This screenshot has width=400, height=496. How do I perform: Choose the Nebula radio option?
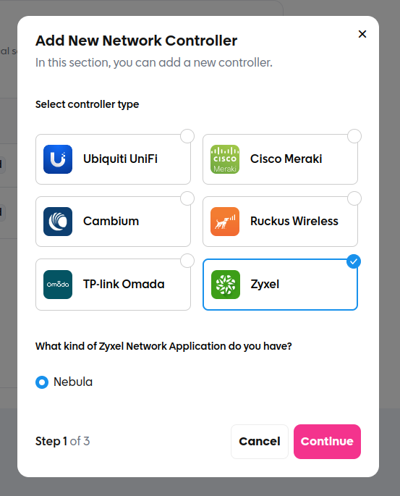[x=42, y=382]
